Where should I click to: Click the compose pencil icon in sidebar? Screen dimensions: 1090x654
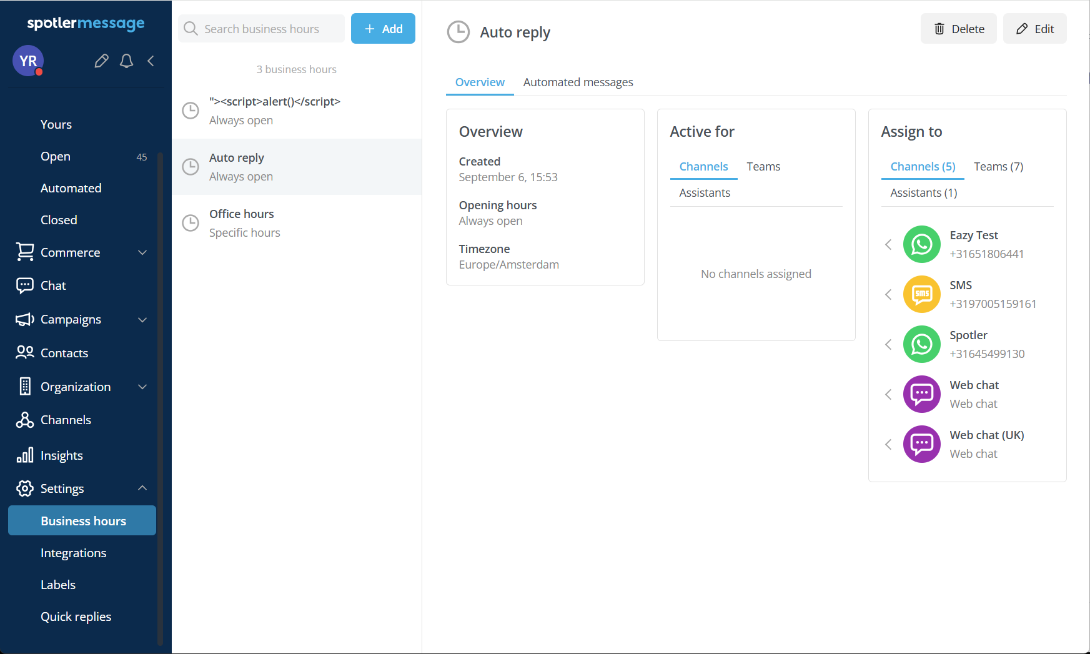[x=101, y=61]
